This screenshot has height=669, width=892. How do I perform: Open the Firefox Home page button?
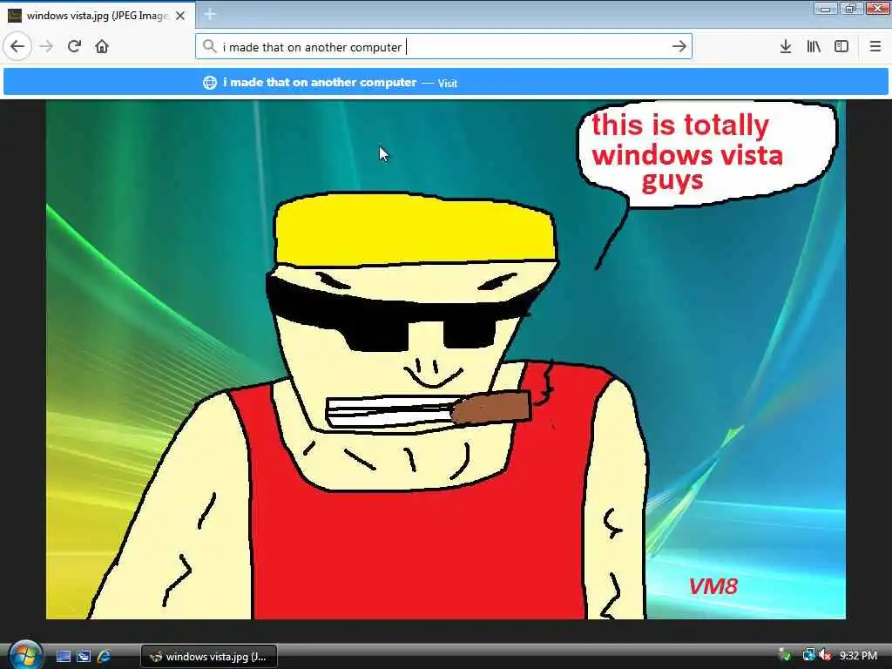[x=102, y=46]
